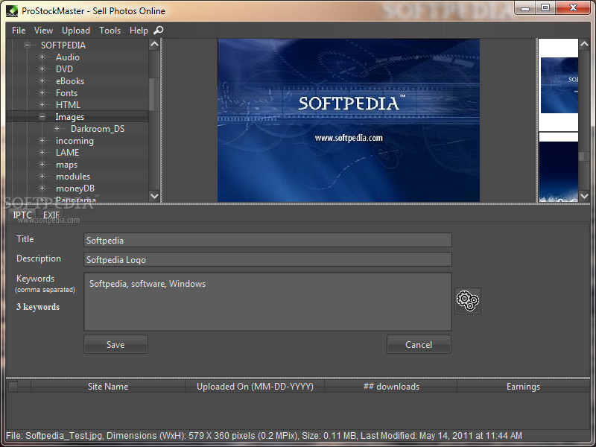Select the Darkroom_DS folder in tree

pos(98,128)
